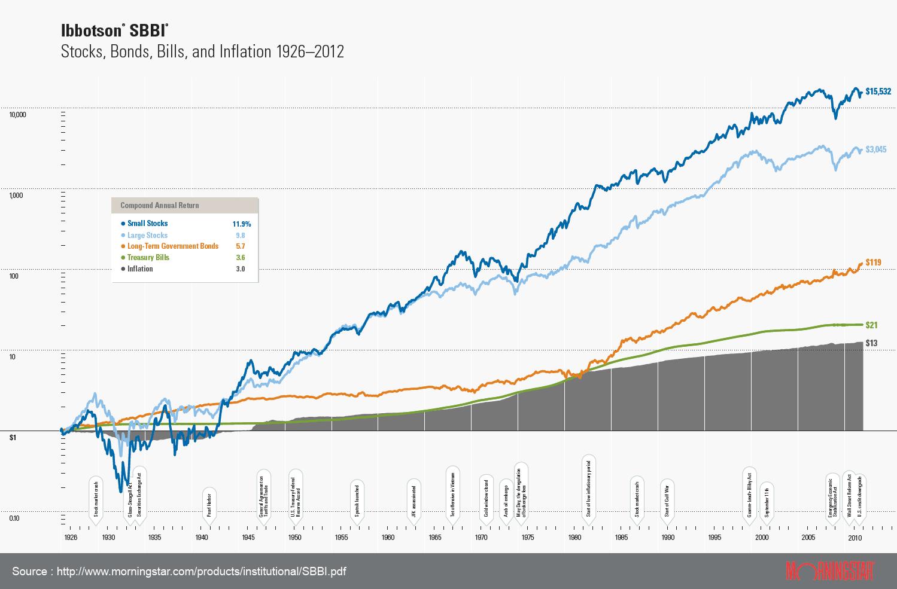Click the Ibbotson SBBI chart title

115,31
